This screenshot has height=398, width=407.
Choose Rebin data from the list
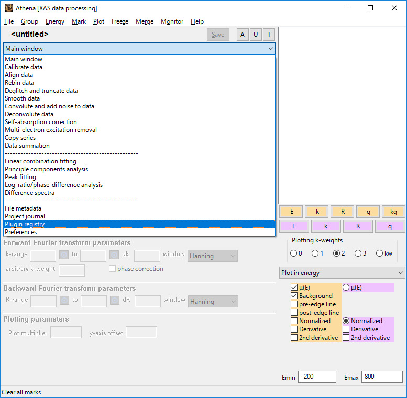(139, 83)
